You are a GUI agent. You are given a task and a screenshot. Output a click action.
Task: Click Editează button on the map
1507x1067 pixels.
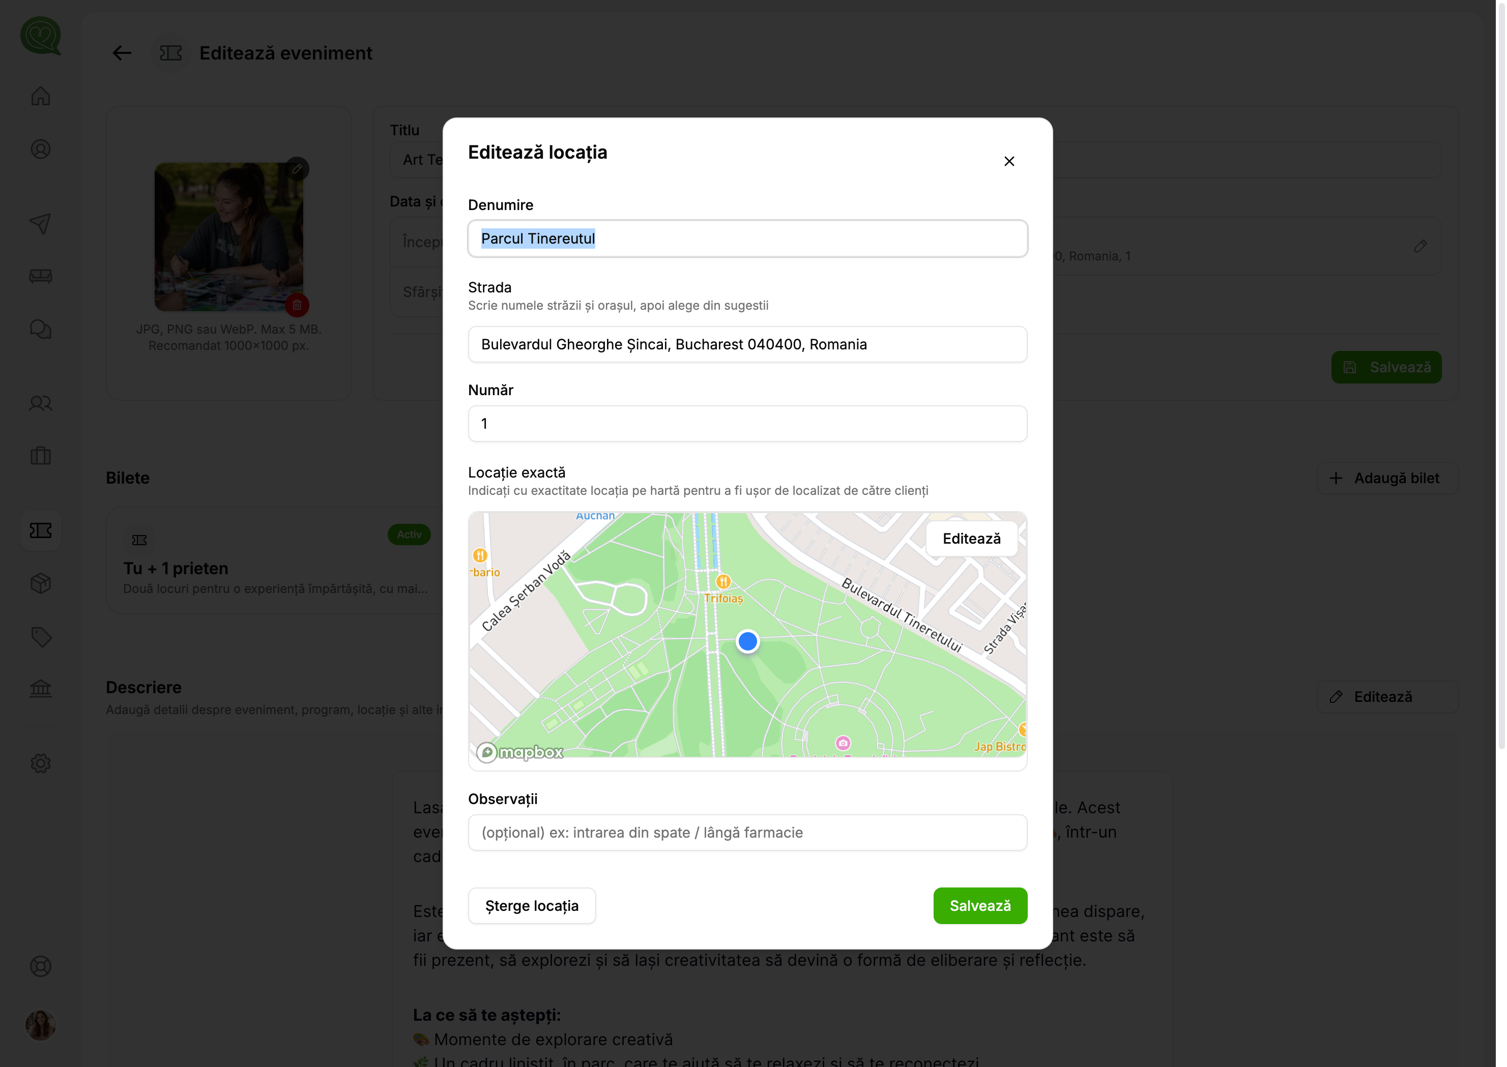(971, 539)
